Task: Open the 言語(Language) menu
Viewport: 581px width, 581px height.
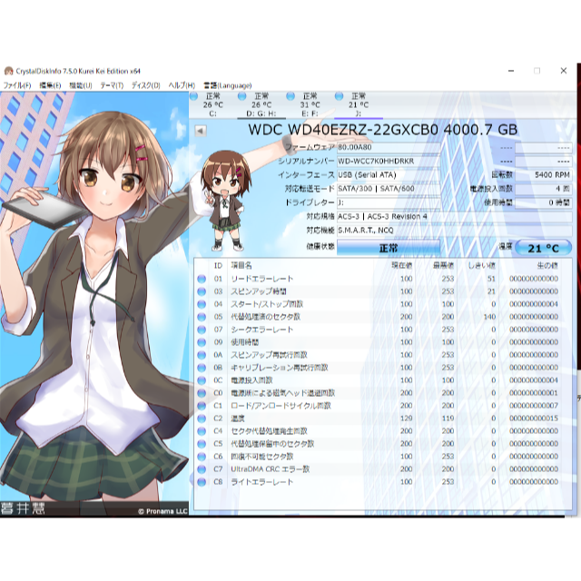Action: pos(228,85)
